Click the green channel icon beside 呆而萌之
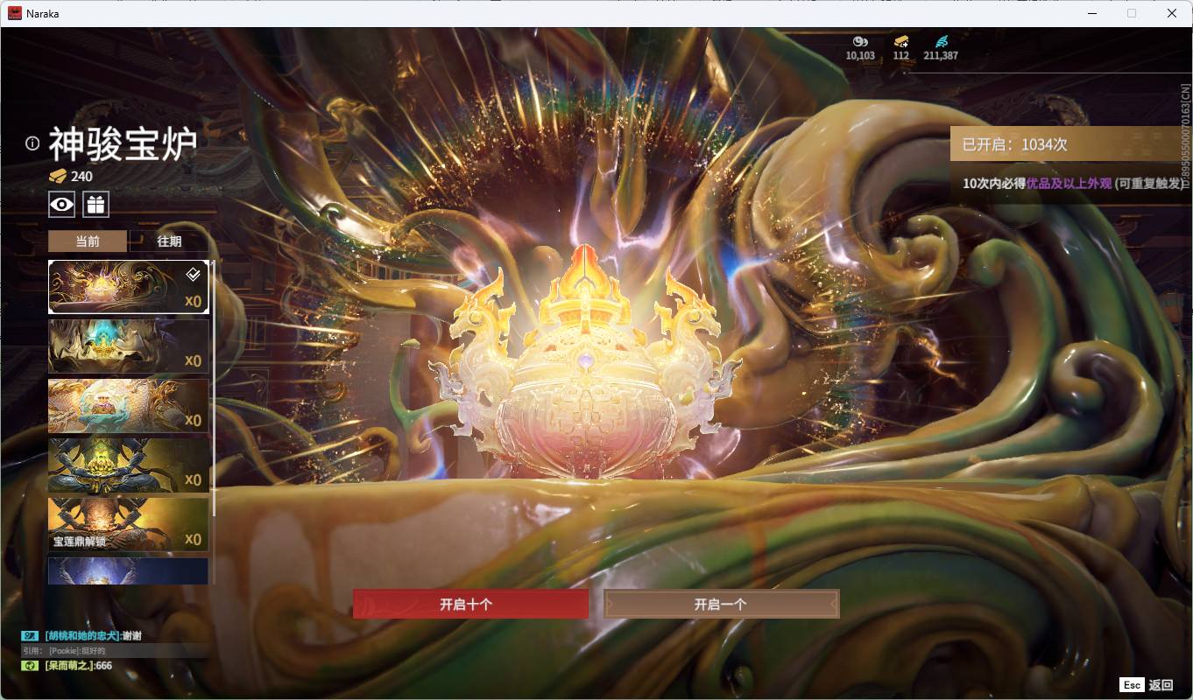The height and width of the screenshot is (700, 1193). [30, 666]
